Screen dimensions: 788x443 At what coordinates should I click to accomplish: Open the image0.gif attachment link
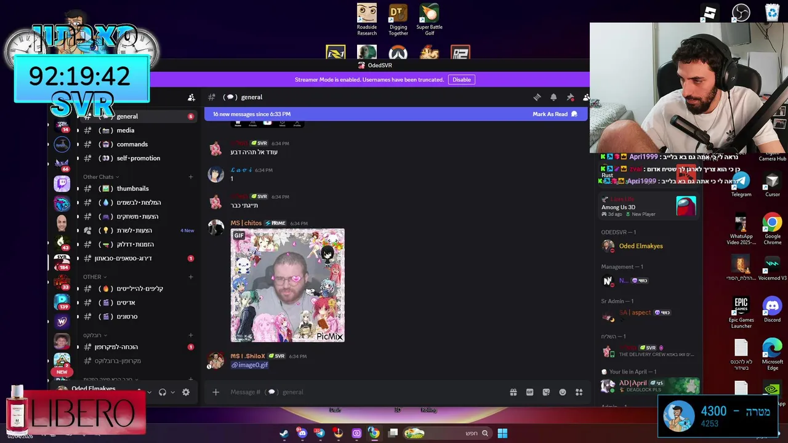pos(249,365)
